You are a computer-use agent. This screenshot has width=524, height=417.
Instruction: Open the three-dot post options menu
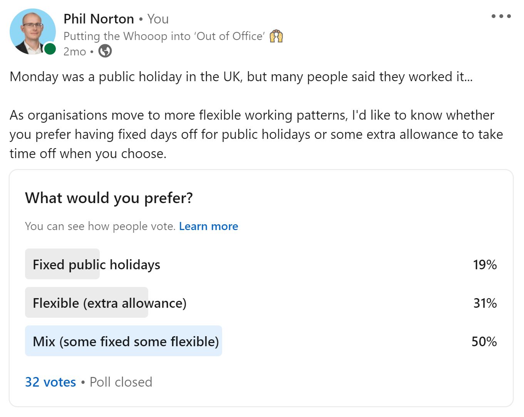click(501, 16)
